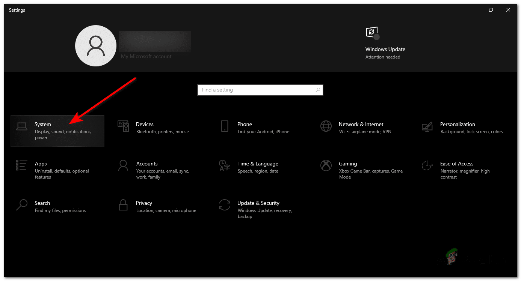Click the magnifier inside the search field
This screenshot has width=521, height=281.
317,90
